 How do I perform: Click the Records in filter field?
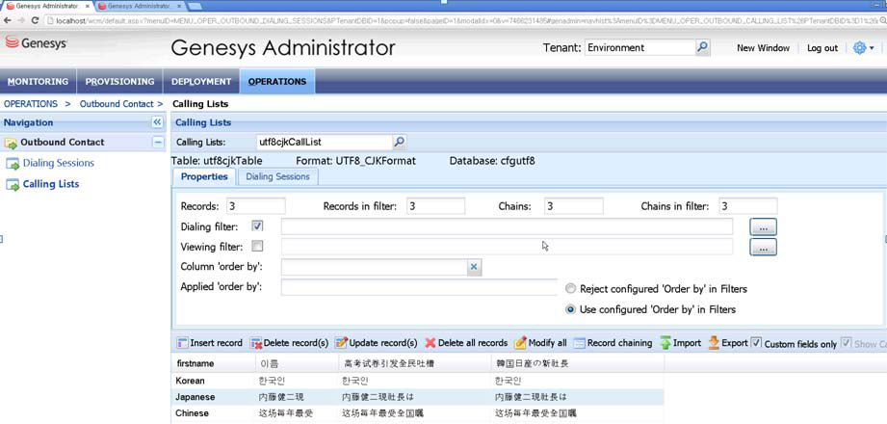pos(435,206)
